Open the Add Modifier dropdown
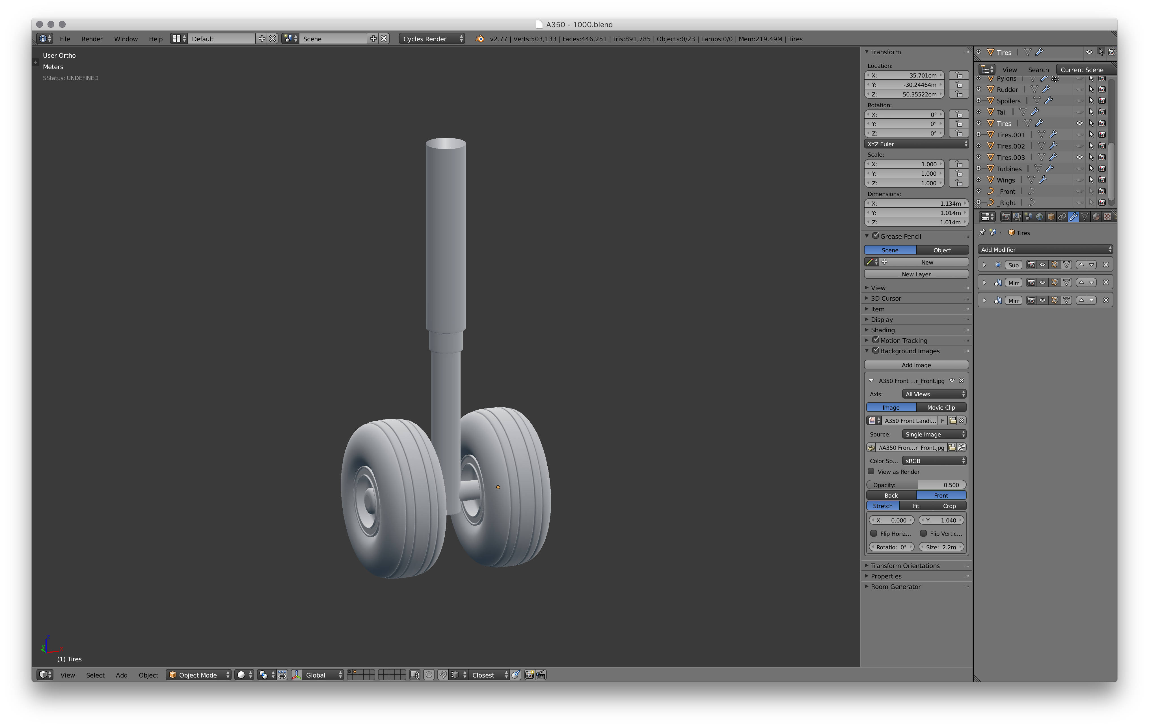 click(x=1046, y=250)
